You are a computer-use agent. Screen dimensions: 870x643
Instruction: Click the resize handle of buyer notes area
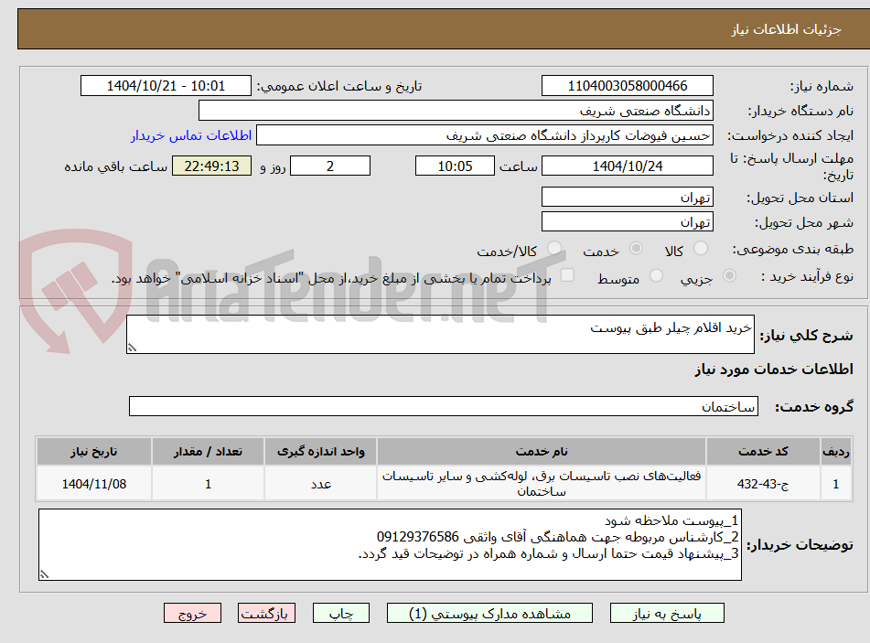(x=45, y=574)
